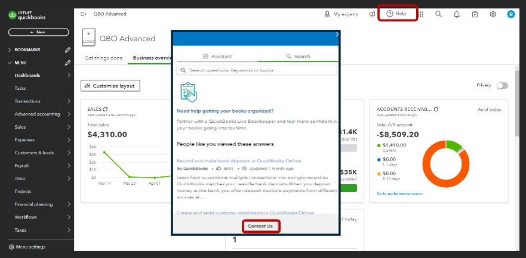The width and height of the screenshot is (526, 258).
Task: Click the Help question mark icon
Action: [389, 14]
